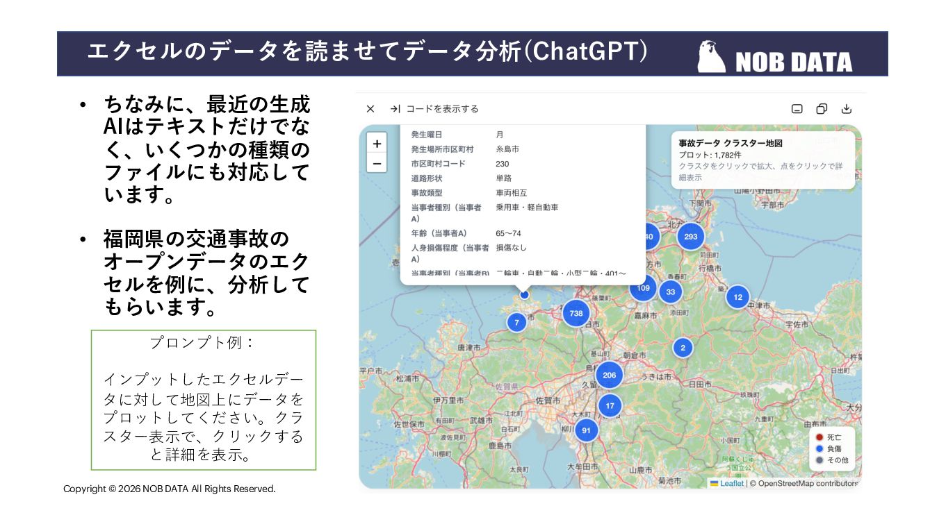Click the 65〜74 age value in the popup
Viewport: 946px width, 531px height.
508,233
